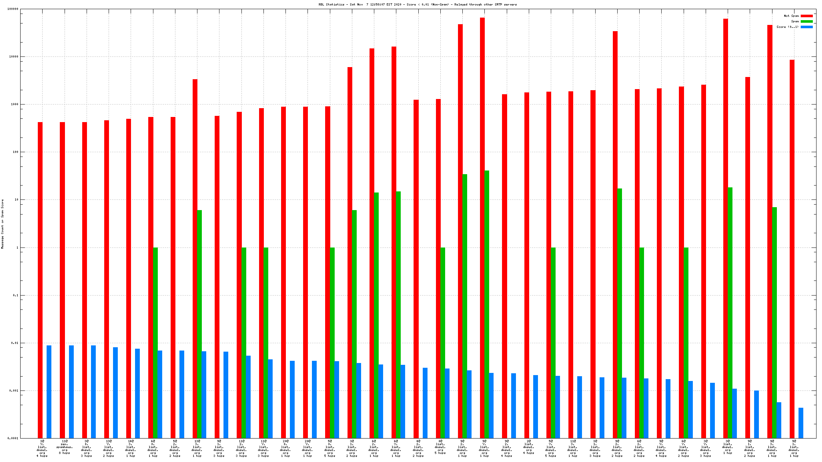822x462 pixels.
Task: Click the 'Message Count or Spam Score' axis label
Action: pos(2,224)
